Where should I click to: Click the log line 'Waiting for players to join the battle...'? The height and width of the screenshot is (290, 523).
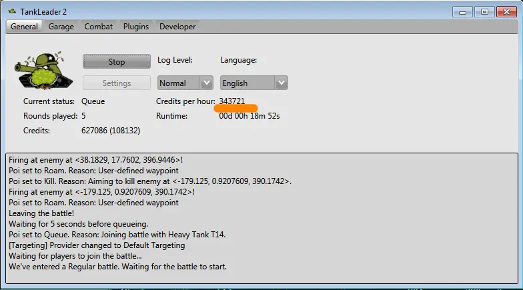(x=75, y=256)
